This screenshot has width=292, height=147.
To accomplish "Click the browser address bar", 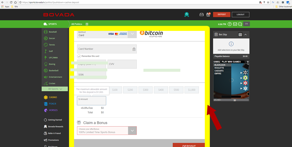I will (x=138, y=3).
